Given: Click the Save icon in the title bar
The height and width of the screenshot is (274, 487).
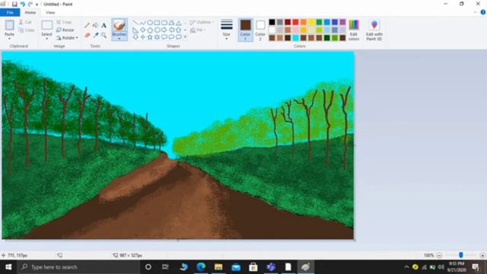Looking at the screenshot, I should pyautogui.click(x=14, y=5).
